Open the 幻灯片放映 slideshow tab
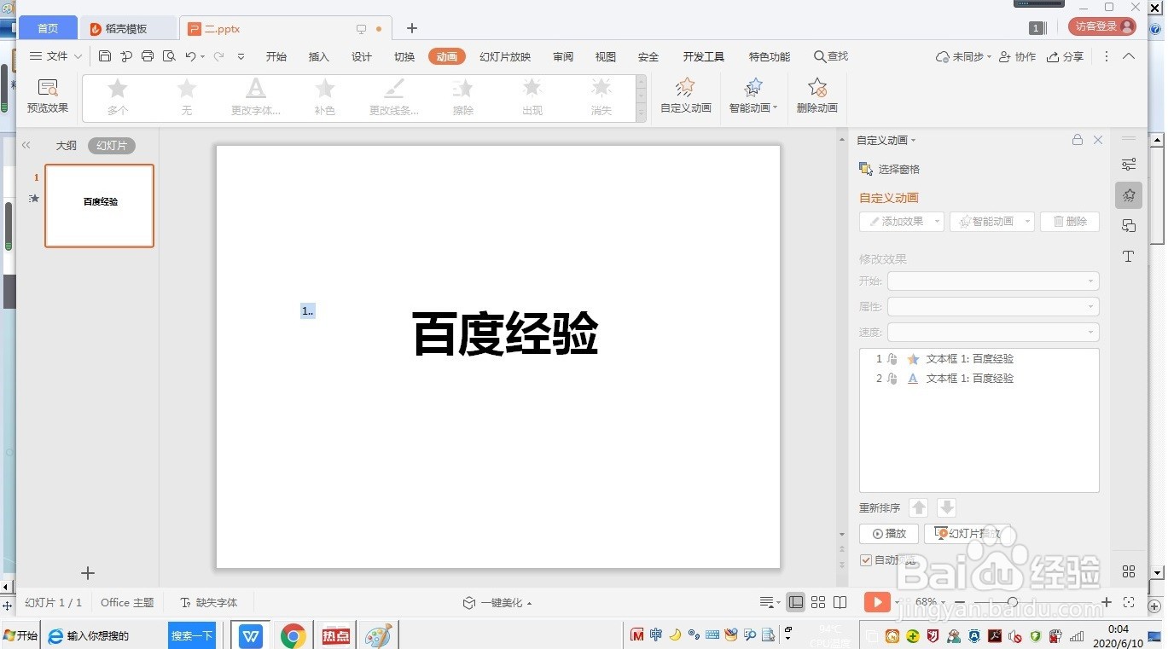Screen dimensions: 1168x649 coord(505,56)
